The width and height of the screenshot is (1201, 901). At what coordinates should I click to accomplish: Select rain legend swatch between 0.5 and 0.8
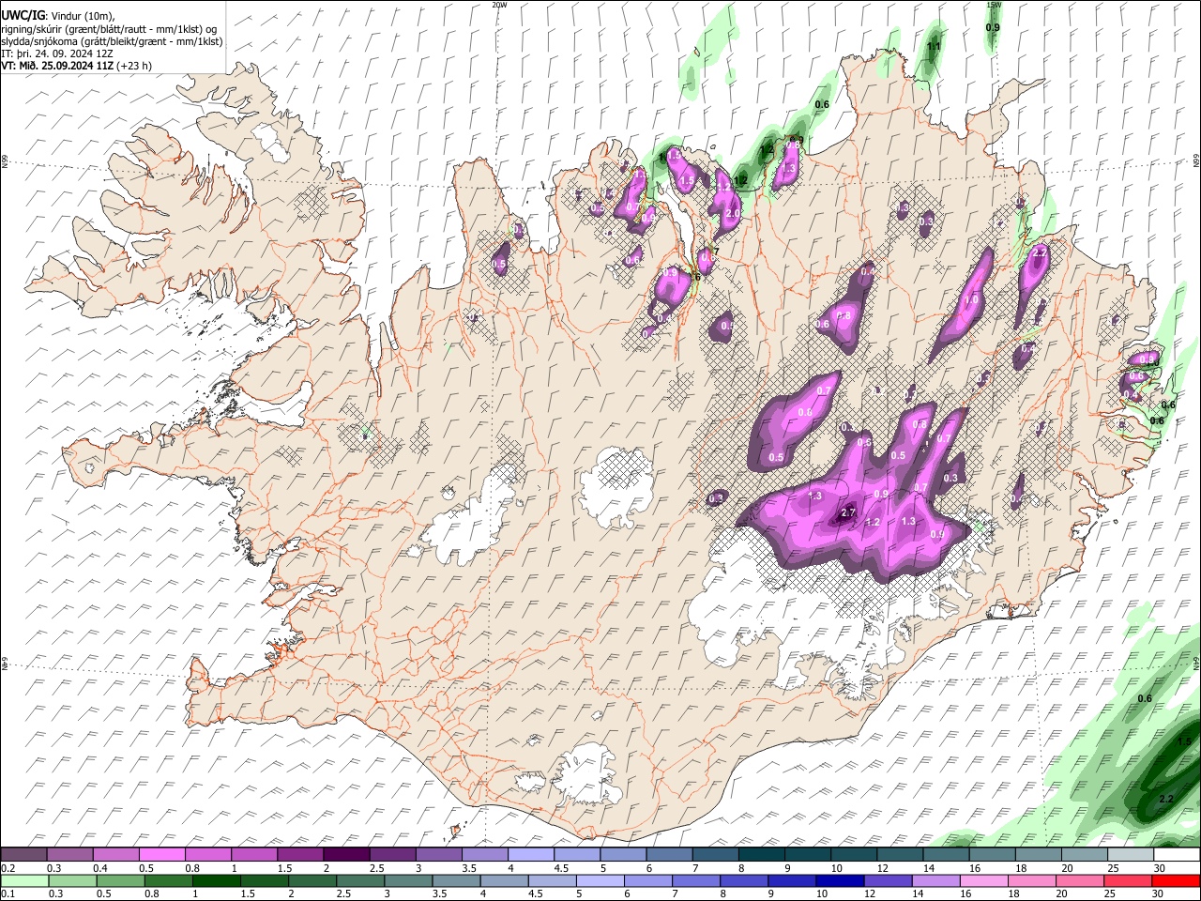(120, 880)
